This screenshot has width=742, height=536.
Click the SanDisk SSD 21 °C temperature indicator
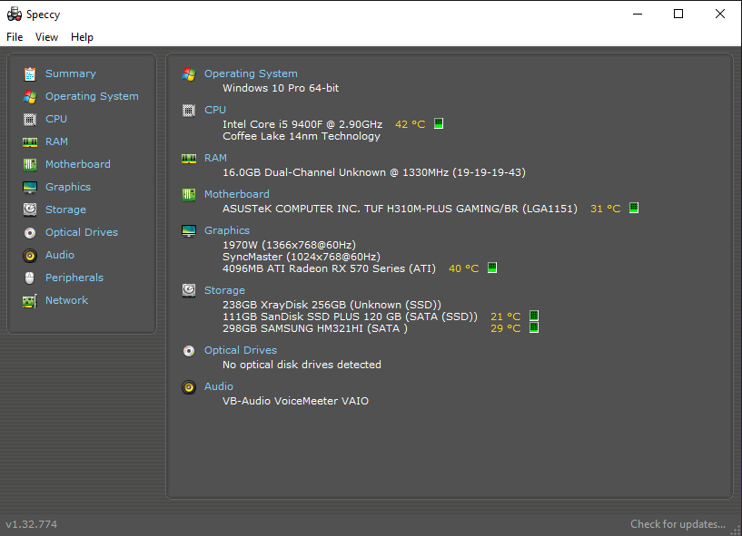pos(534,316)
